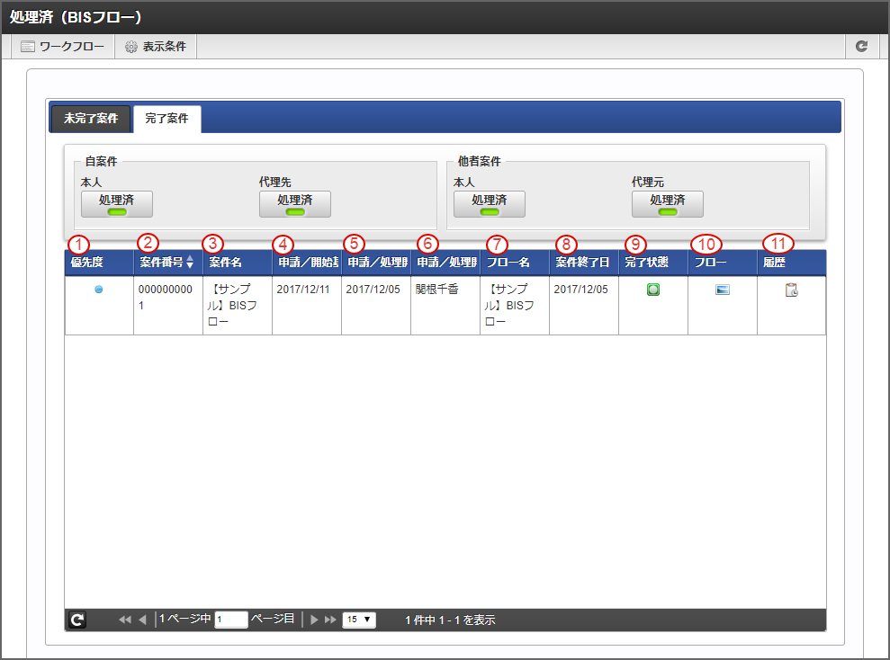Go to last page icon
Screen dimensions: 890x660
click(330, 620)
